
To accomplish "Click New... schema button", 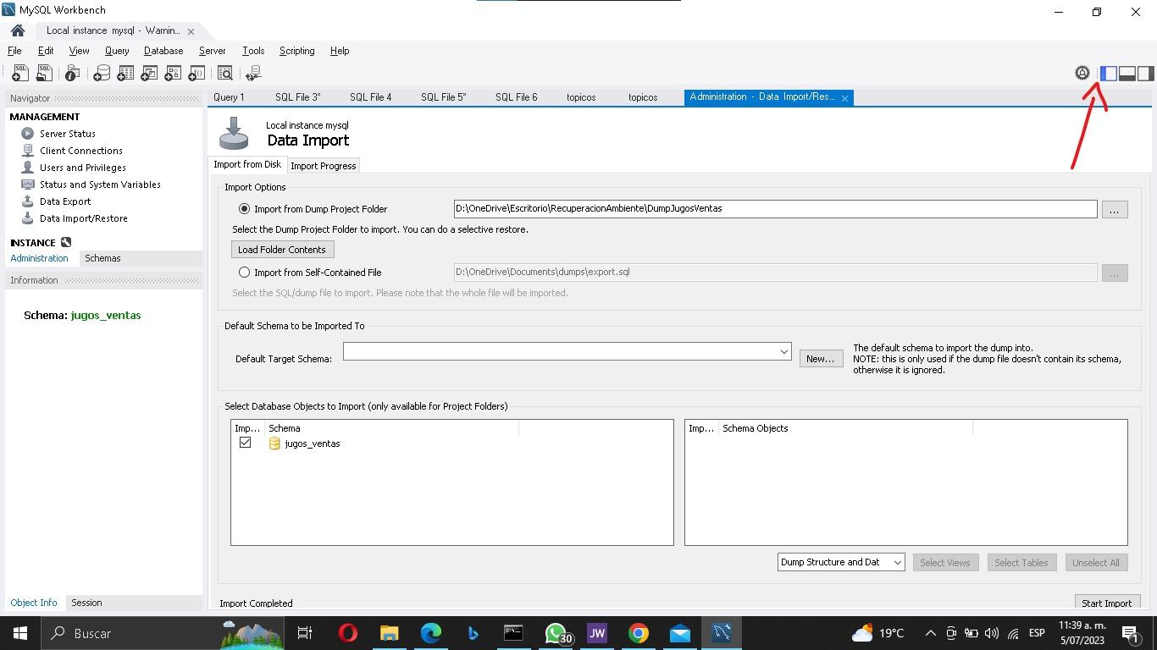I will [x=821, y=359].
